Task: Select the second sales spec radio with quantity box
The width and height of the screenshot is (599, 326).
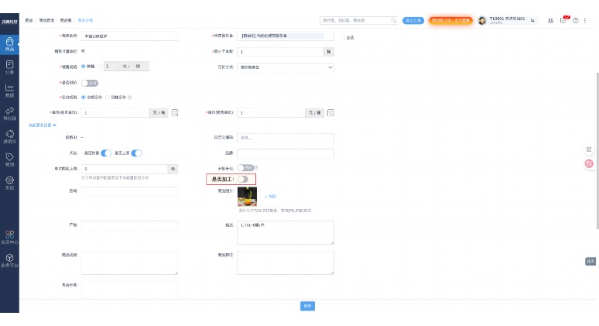Action: coord(100,67)
